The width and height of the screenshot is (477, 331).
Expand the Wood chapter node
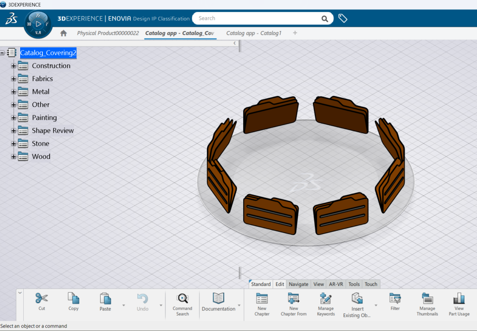14,156
